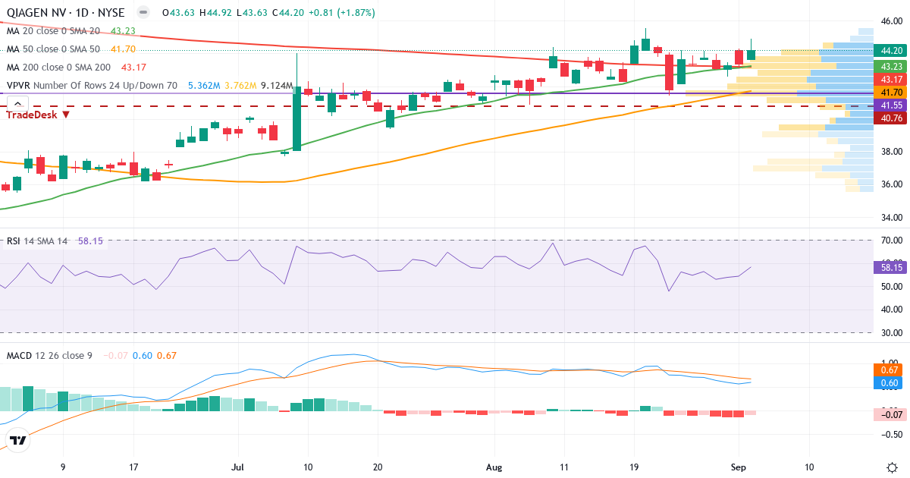This screenshot has height=478, width=910.
Task: Click the VPVR 5.362M up volume value
Action: 204,86
